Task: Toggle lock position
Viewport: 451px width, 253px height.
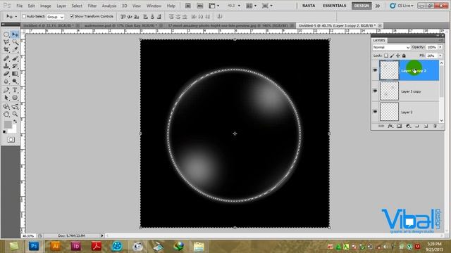Action: [x=398, y=56]
